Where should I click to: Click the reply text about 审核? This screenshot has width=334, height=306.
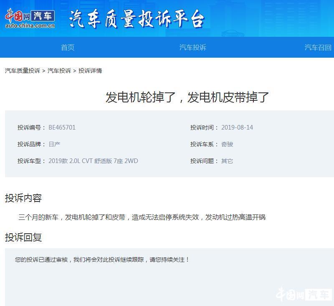pyautogui.click(x=102, y=260)
